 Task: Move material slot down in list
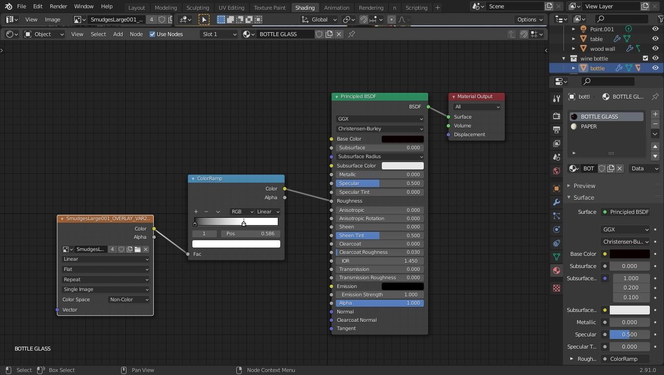click(655, 156)
